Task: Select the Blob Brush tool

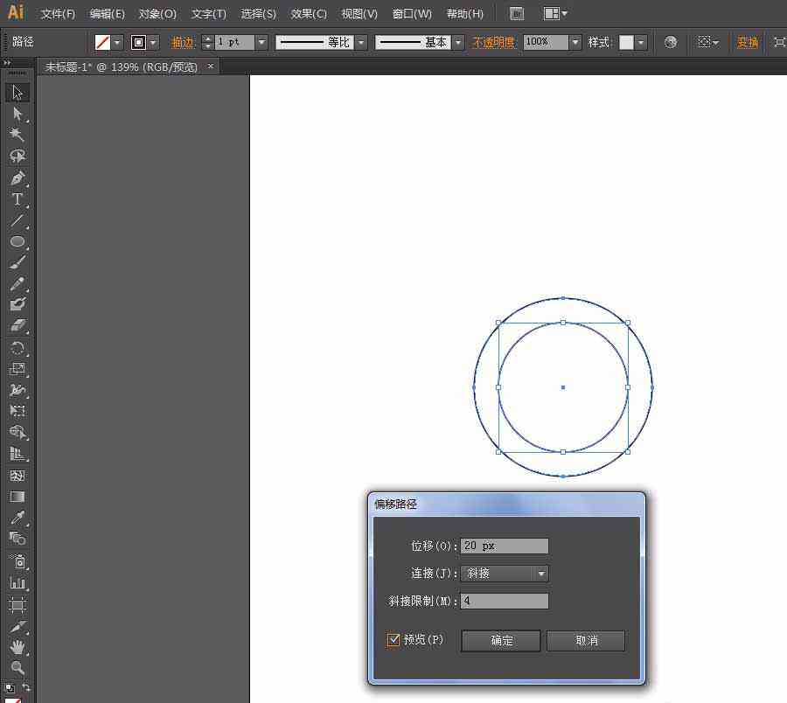Action: (17, 304)
